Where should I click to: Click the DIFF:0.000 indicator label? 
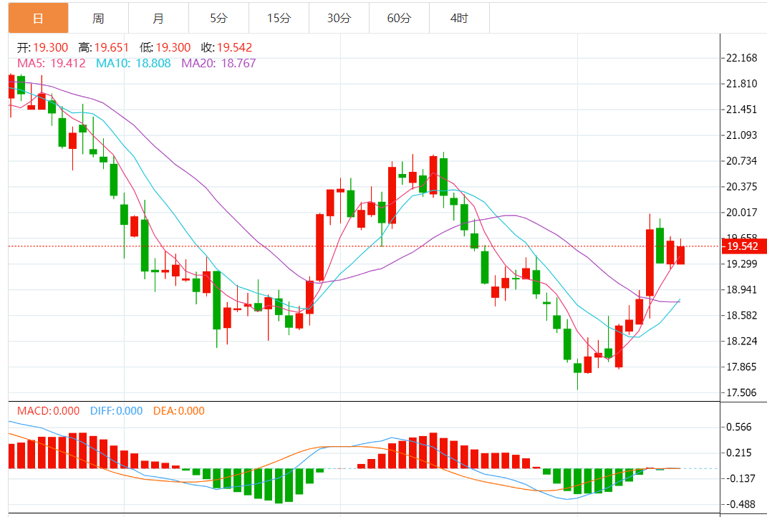117,411
